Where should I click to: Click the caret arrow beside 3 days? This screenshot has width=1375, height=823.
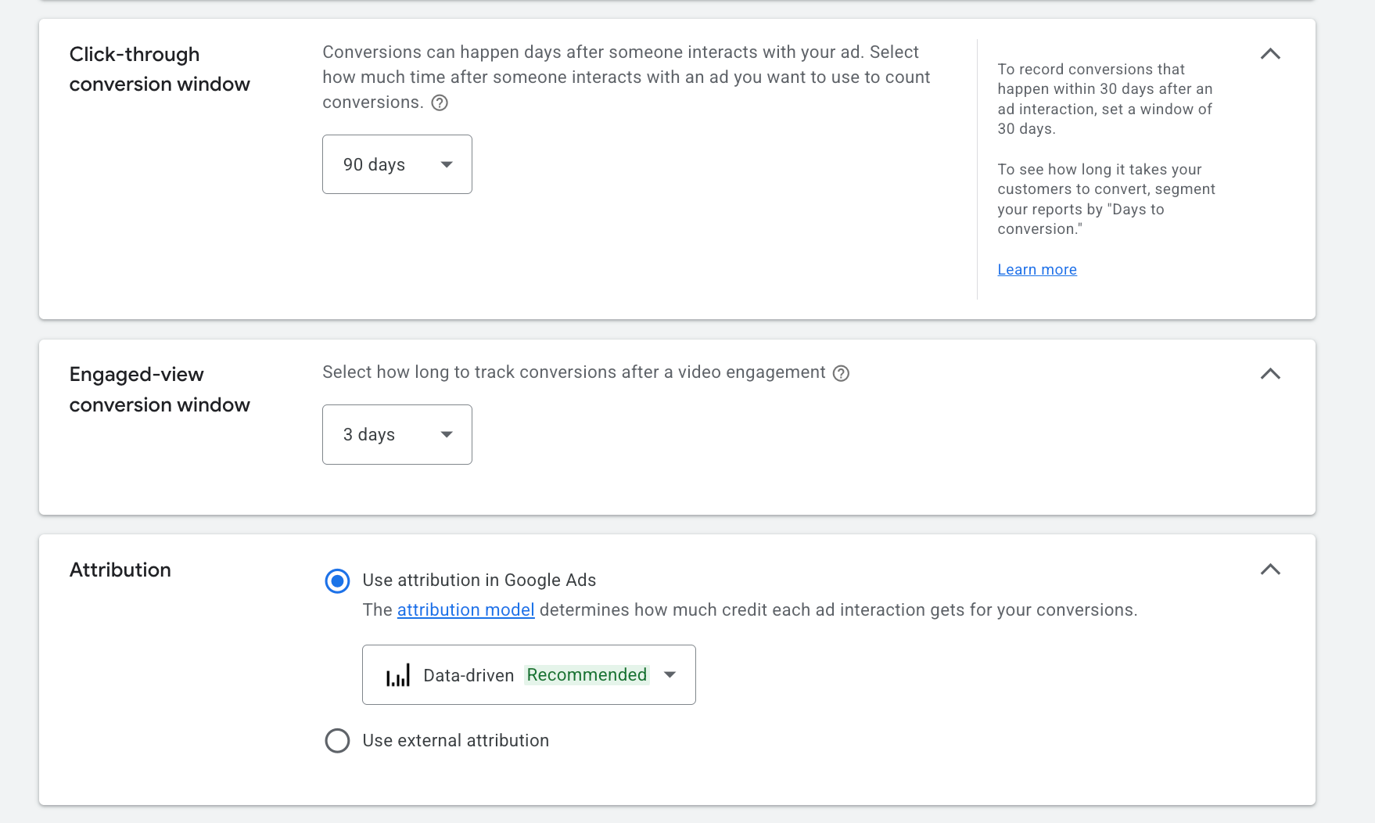(x=447, y=434)
